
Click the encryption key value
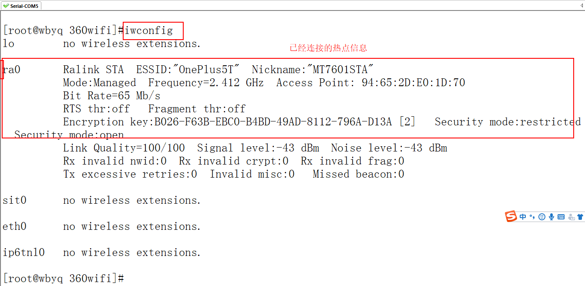tap(273, 122)
